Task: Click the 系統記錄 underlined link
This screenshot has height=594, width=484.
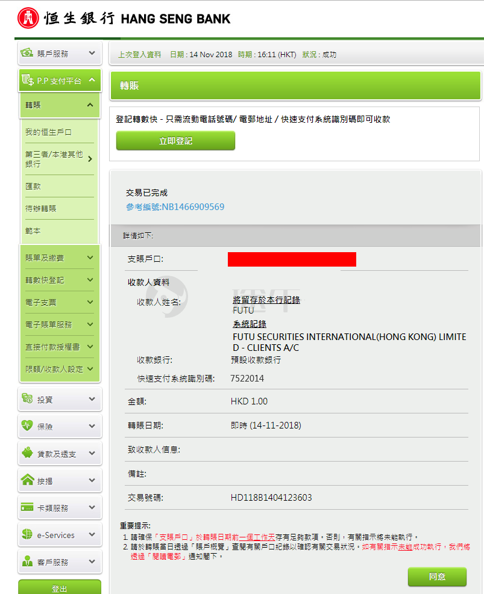Action: 250,324
